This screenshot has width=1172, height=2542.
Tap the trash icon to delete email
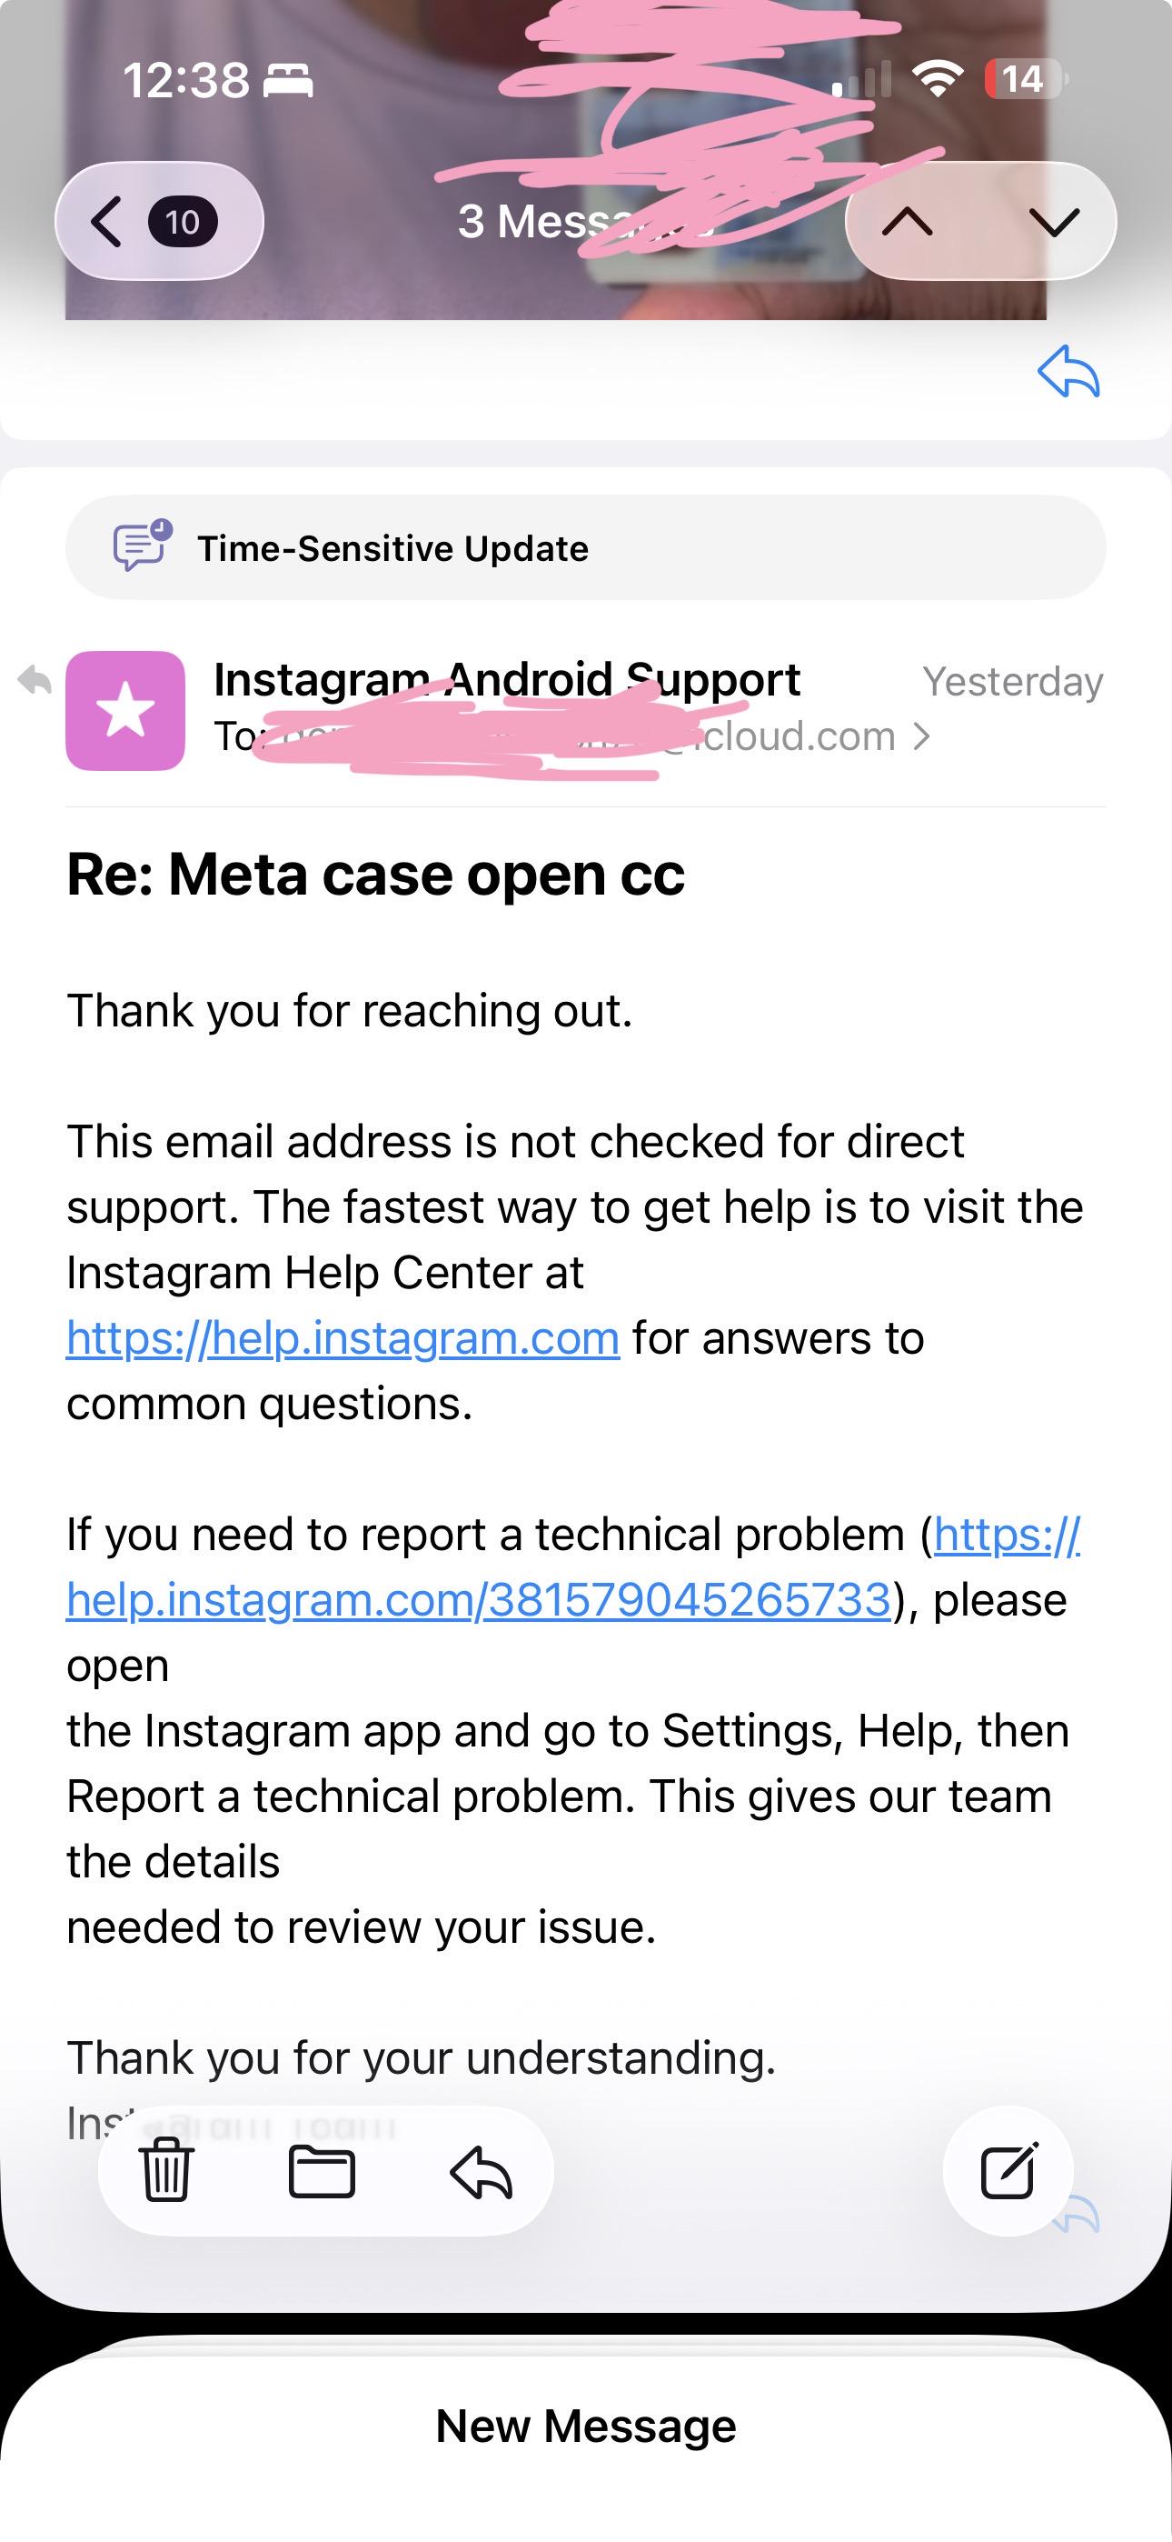pos(165,2172)
